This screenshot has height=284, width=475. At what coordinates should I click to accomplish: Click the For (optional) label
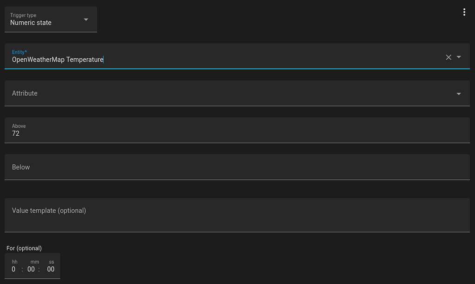coord(24,248)
